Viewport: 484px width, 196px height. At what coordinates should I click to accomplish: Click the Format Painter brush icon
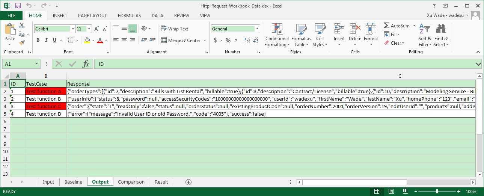tap(22, 43)
